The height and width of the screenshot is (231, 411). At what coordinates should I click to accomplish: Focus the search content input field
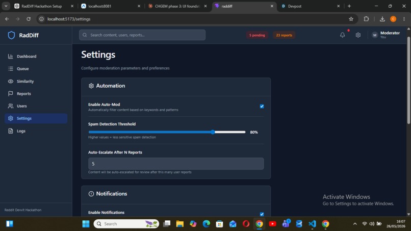point(142,35)
